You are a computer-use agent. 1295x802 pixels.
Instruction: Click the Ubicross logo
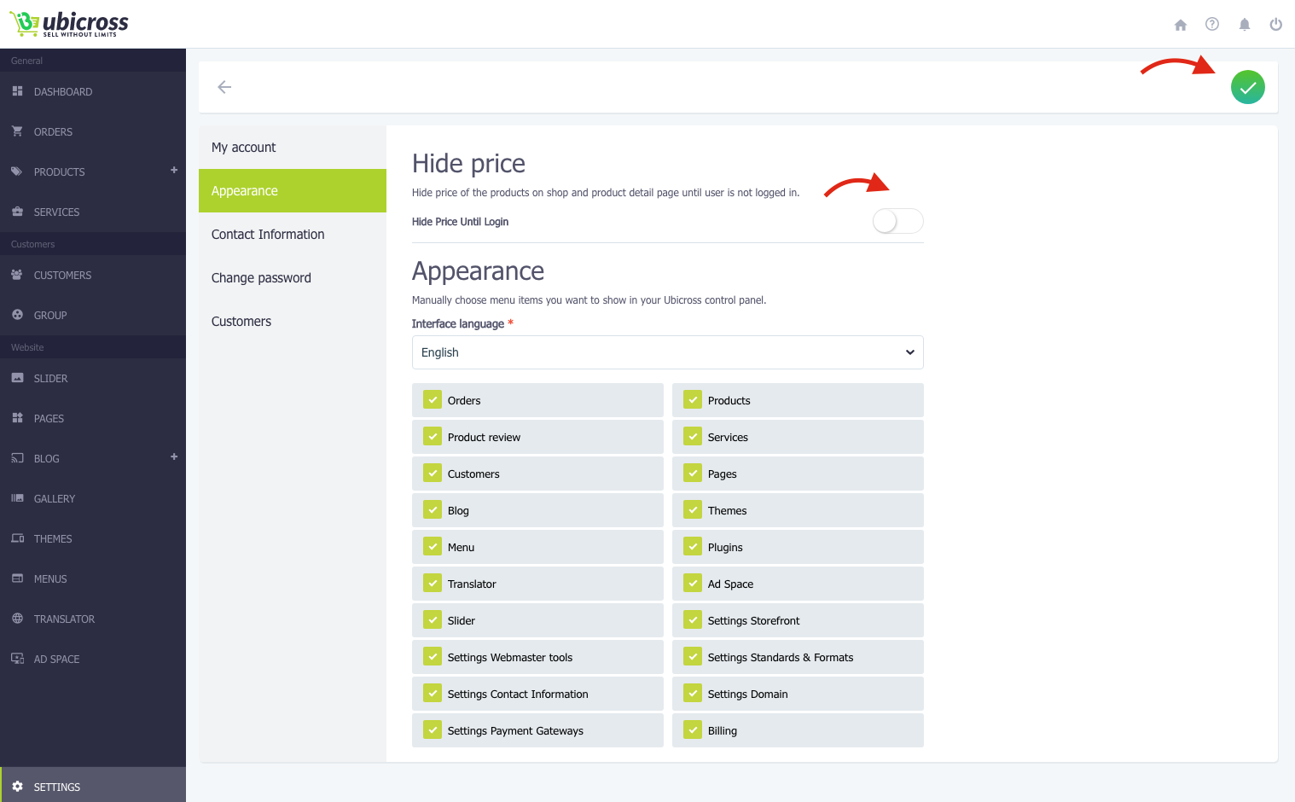[68, 24]
